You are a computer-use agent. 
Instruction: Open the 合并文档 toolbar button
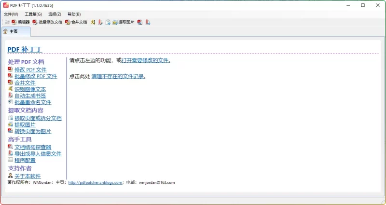[x=76, y=22]
